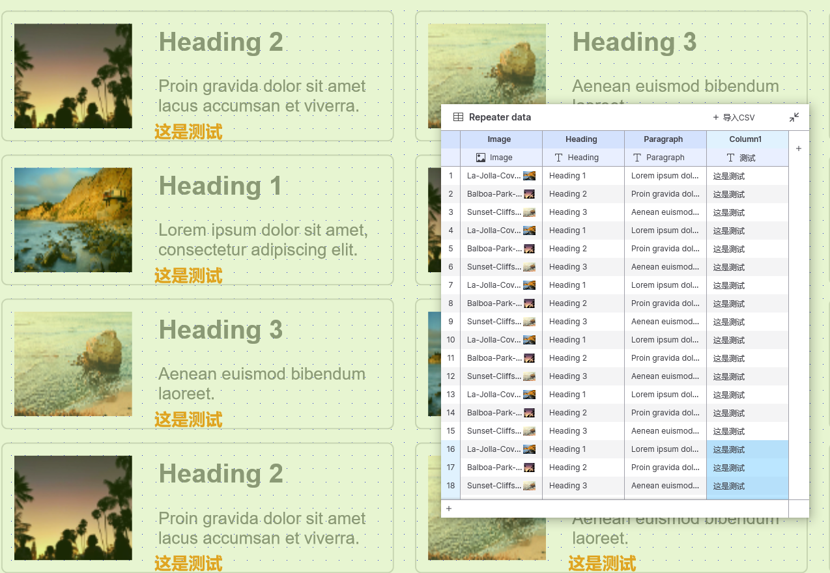This screenshot has height=573, width=830.
Task: Select row number 11 in the table
Action: tap(451, 358)
